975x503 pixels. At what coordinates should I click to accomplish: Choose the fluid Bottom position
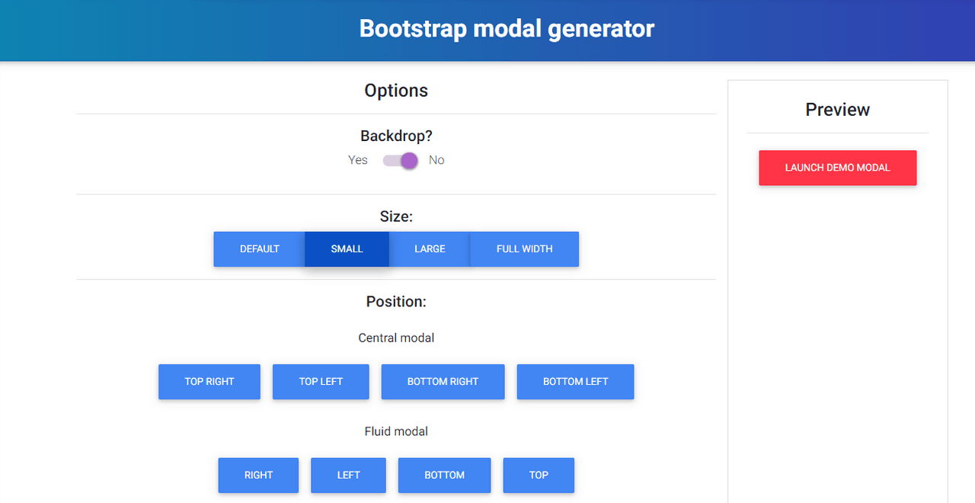(445, 476)
